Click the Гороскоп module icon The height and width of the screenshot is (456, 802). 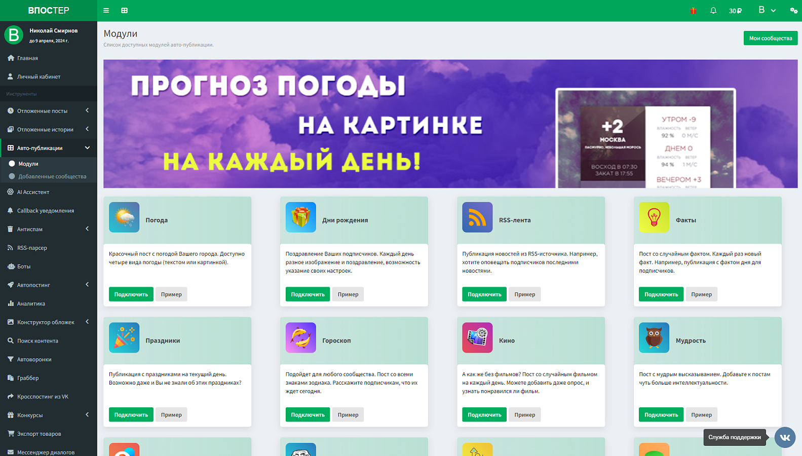coord(301,338)
